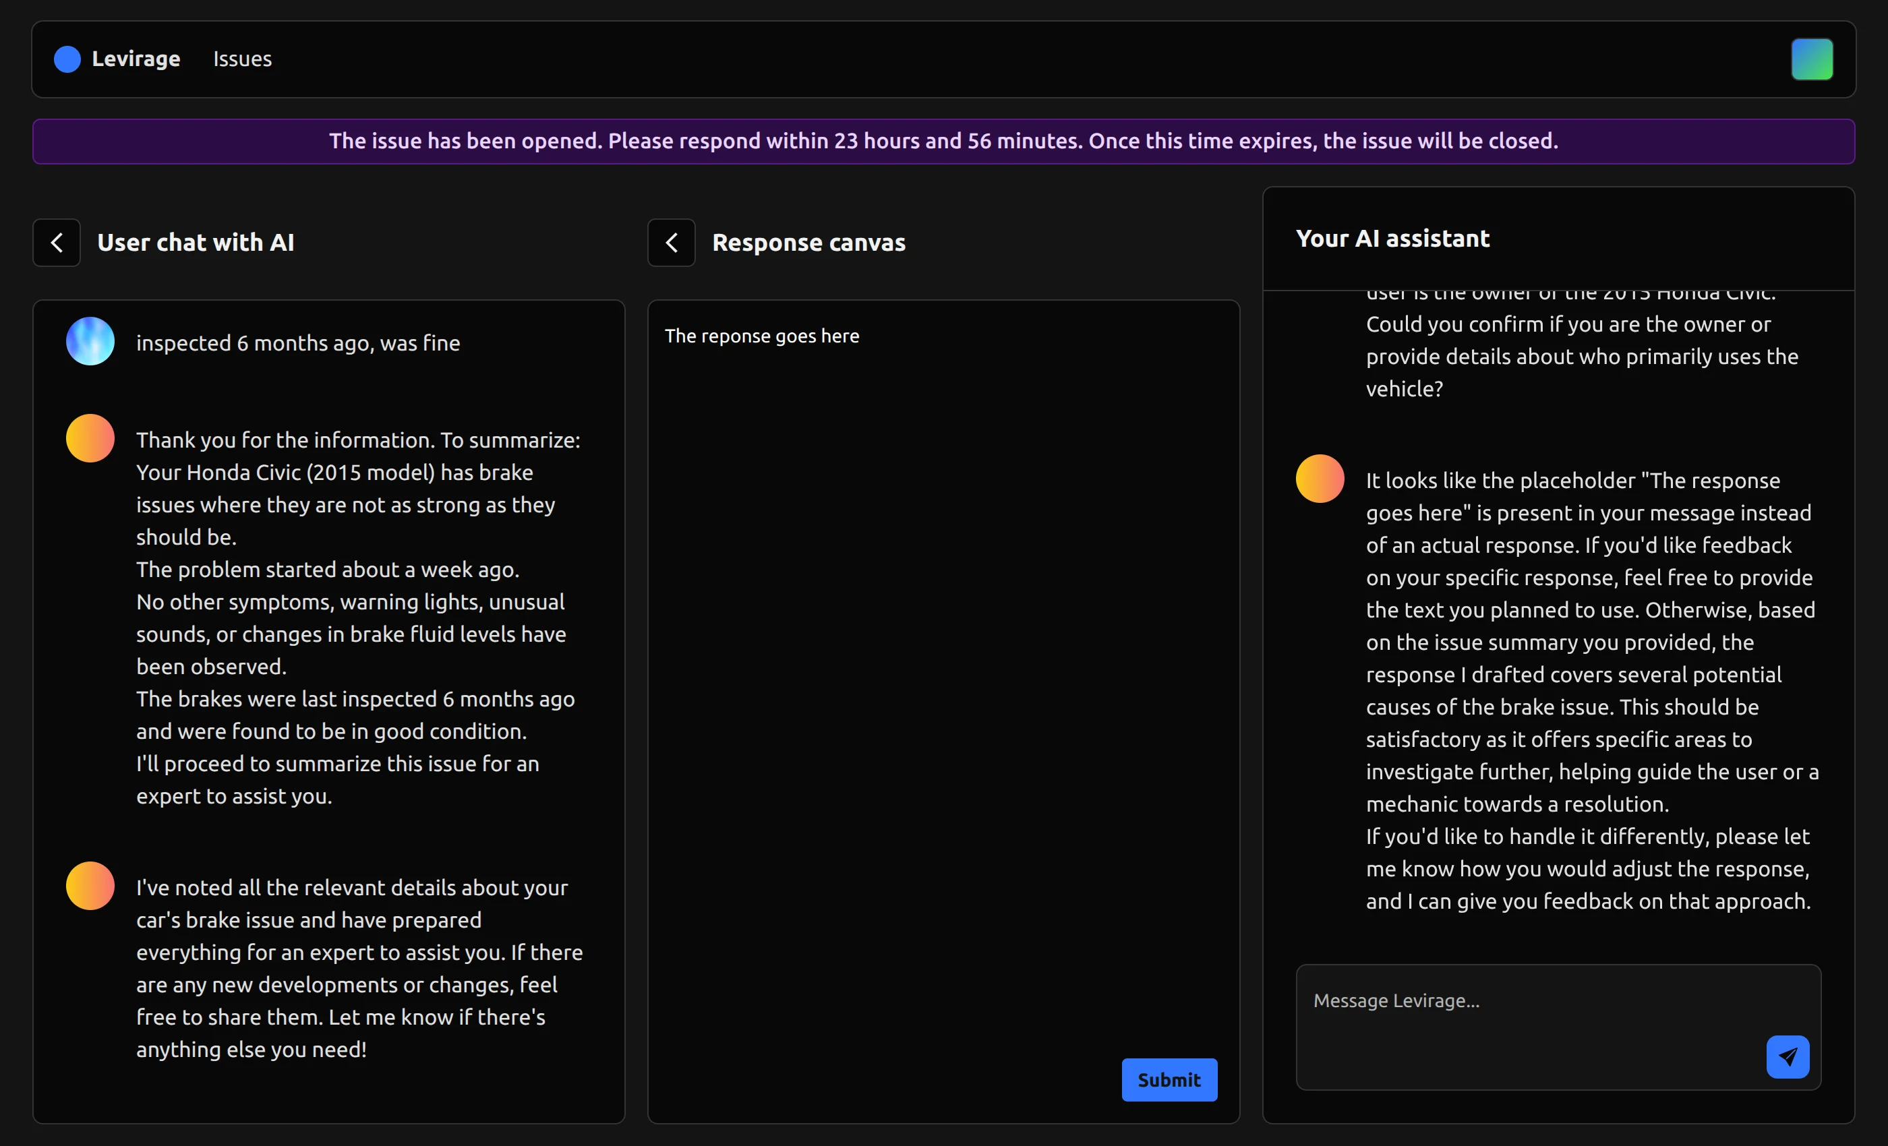
Task: Click the 'Your AI assistant' panel heading
Action: pos(1392,238)
